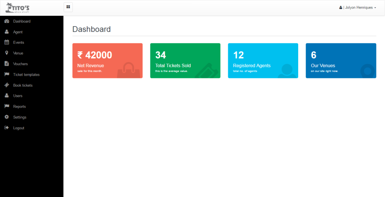Click the Reports flag icon
This screenshot has height=197, width=385.
(x=7, y=106)
